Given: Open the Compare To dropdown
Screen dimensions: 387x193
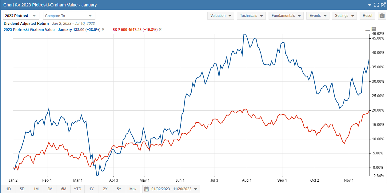Looking at the screenshot, I should [69, 16].
